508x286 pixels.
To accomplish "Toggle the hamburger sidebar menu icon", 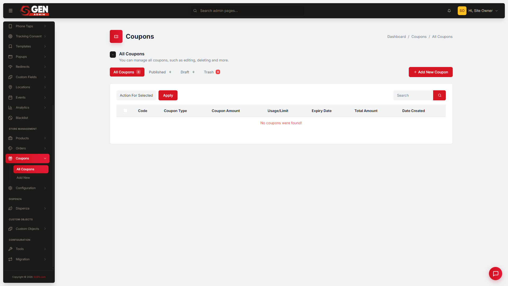I will point(11,11).
